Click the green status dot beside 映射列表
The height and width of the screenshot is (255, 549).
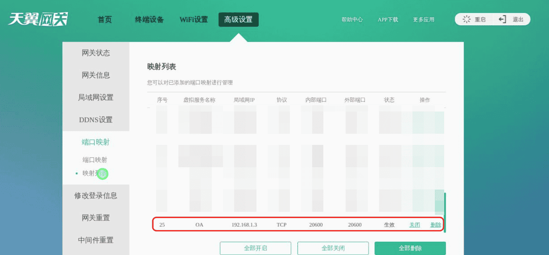point(102,173)
